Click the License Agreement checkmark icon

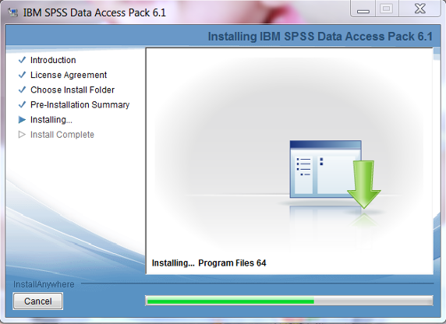(22, 75)
